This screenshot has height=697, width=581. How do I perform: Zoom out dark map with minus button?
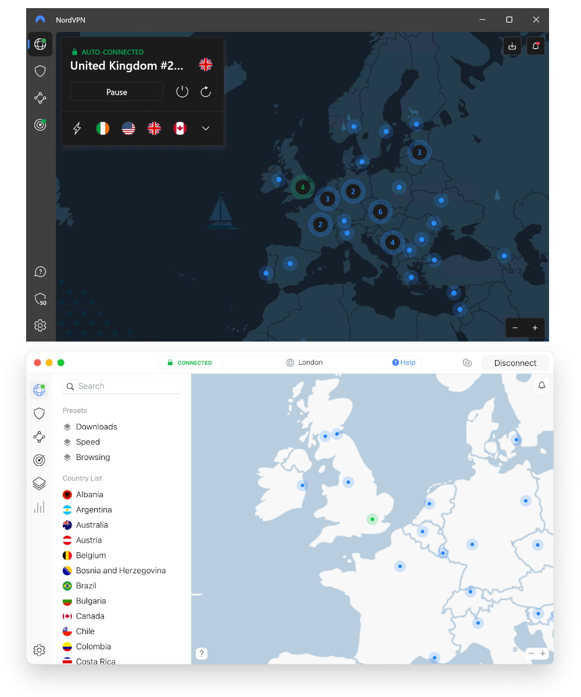[x=515, y=328]
